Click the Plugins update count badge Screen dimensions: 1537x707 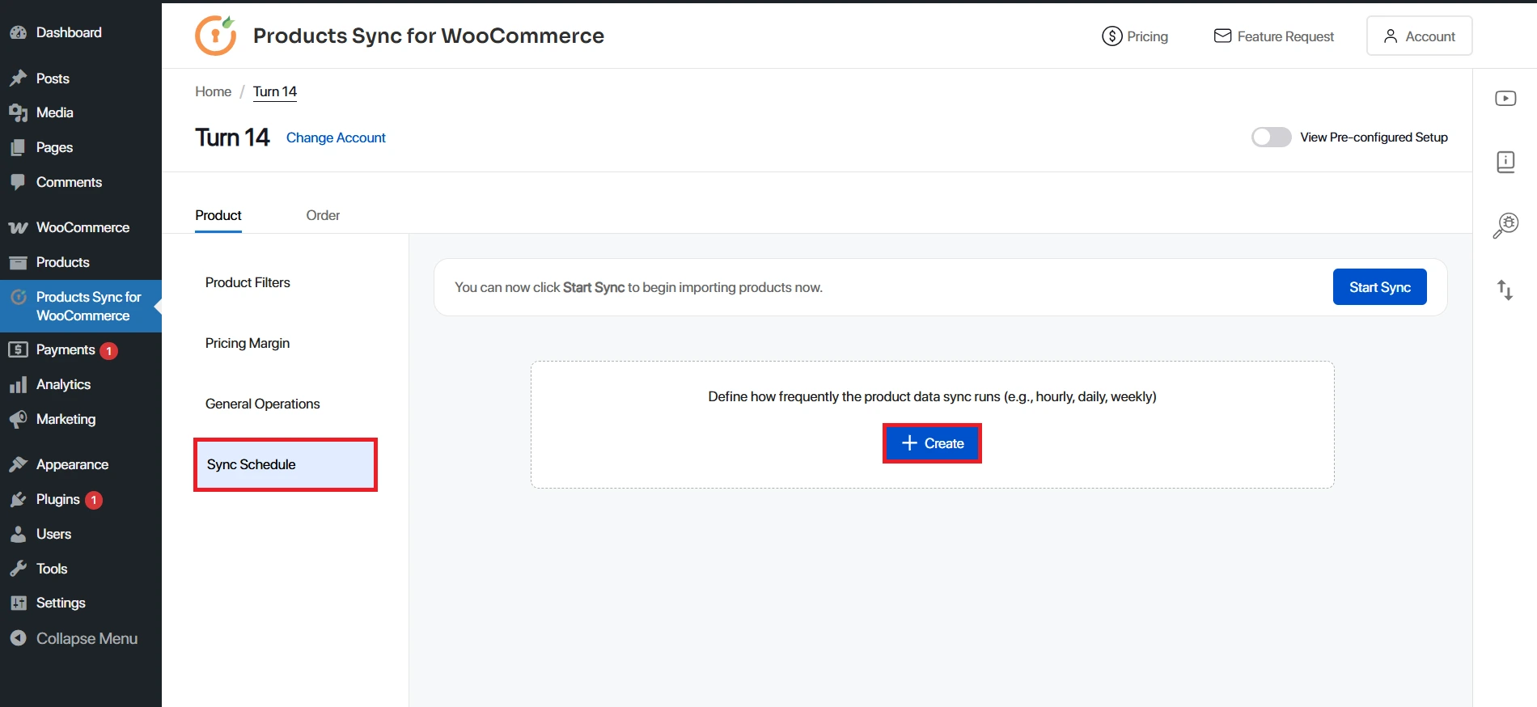point(94,500)
